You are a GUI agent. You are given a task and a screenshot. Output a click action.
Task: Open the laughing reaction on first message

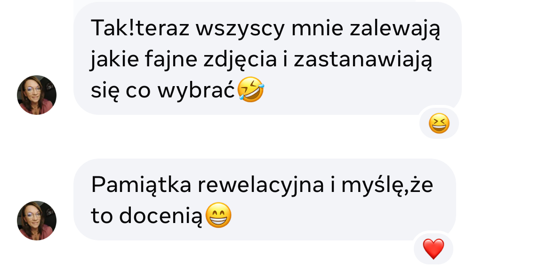pyautogui.click(x=439, y=124)
